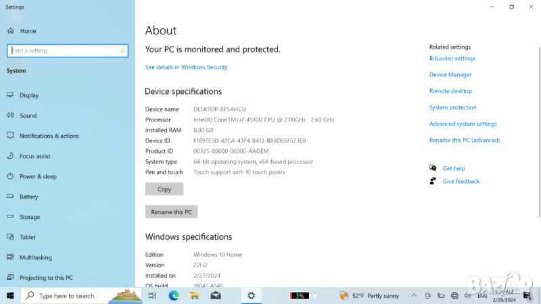Click the weather widget showing Partly sunny
The width and height of the screenshot is (541, 304).
369,296
